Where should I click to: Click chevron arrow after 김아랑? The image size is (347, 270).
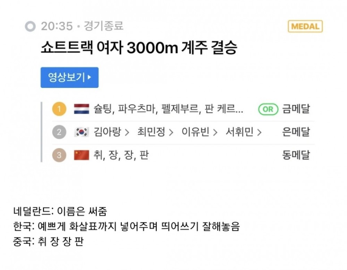[x=127, y=132]
